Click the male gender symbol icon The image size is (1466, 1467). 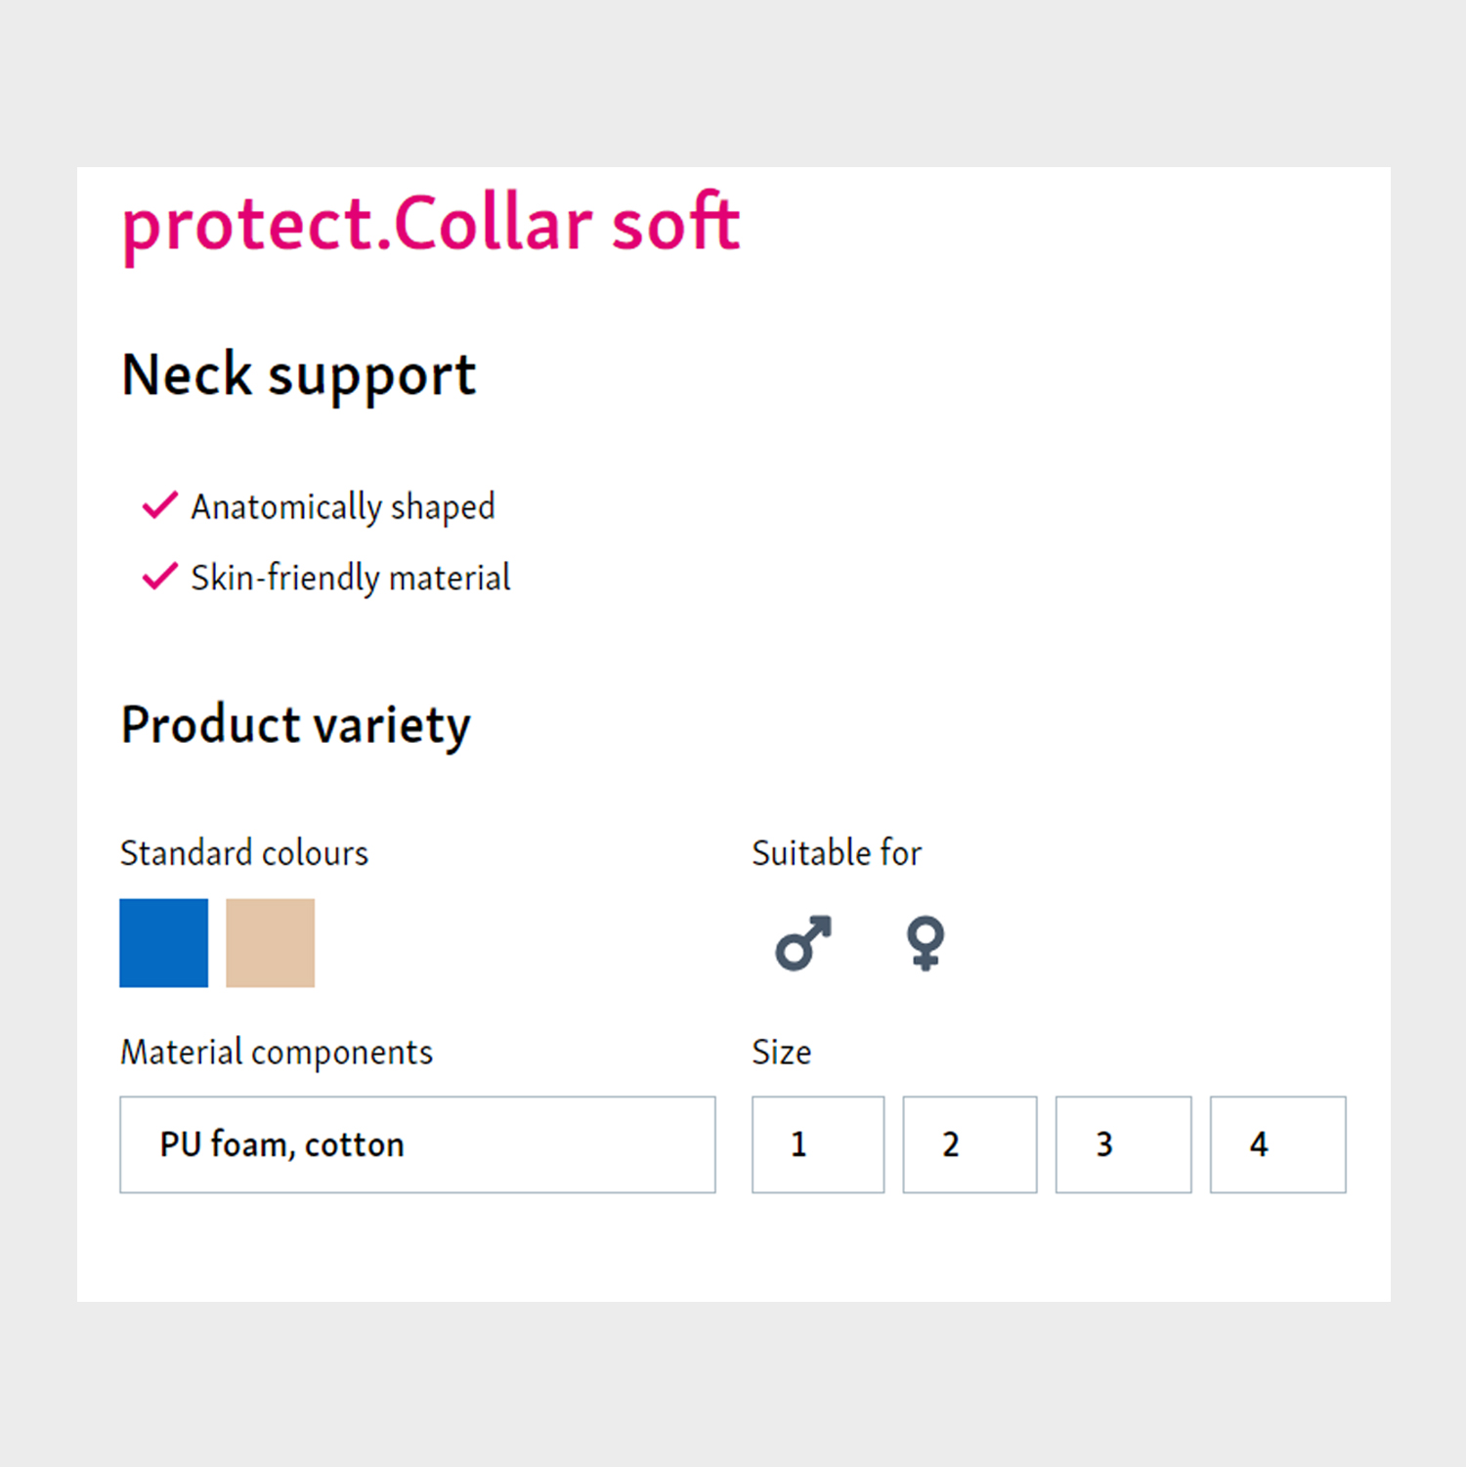tap(803, 943)
